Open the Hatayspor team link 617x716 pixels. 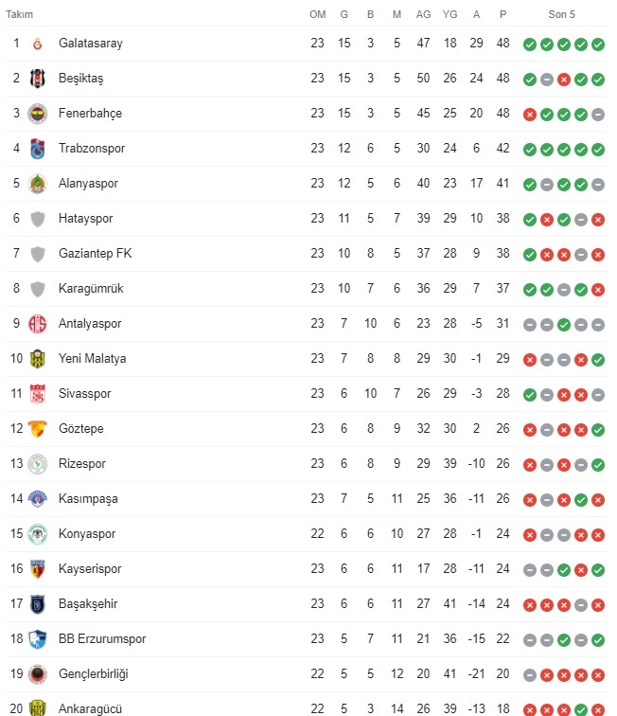pyautogui.click(x=85, y=219)
